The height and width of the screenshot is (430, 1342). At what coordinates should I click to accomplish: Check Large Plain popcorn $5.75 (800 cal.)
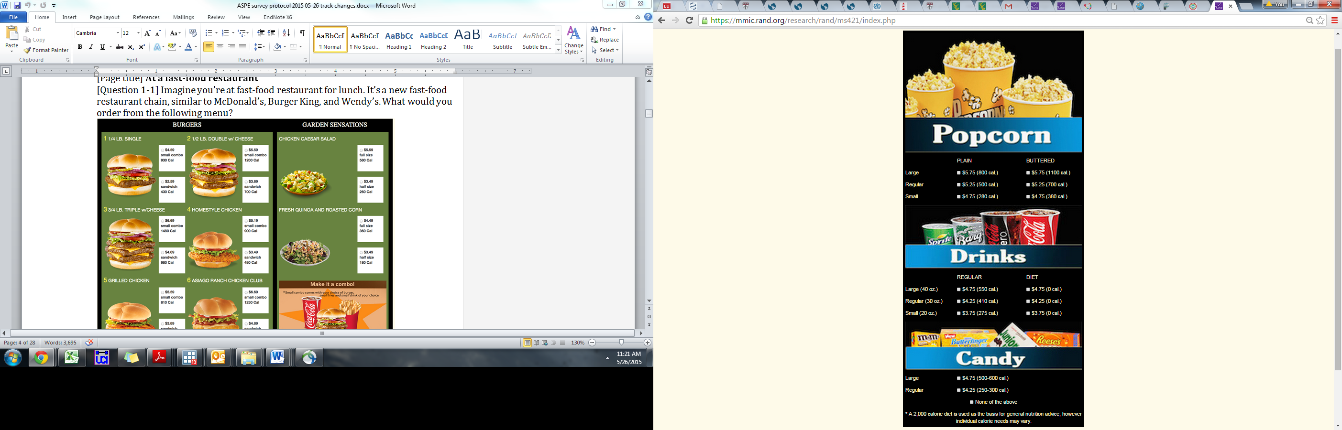coord(958,173)
